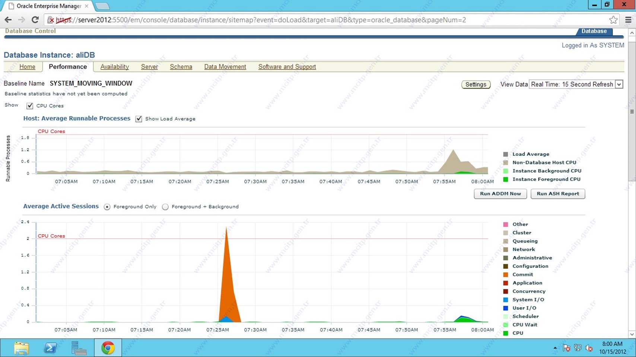This screenshot has height=357, width=636.
Task: Open Server Manager taskbar icon
Action: (79, 348)
